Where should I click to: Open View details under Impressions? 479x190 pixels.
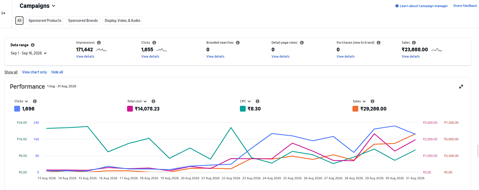click(x=85, y=57)
